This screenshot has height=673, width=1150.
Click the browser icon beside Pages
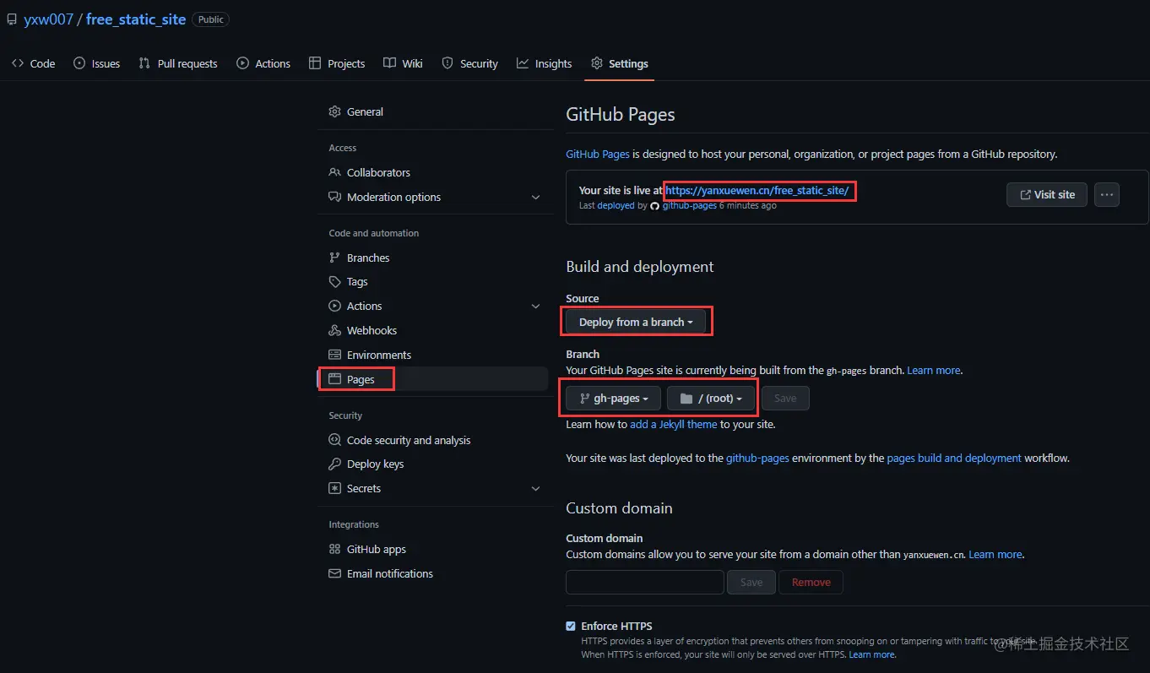coord(334,379)
